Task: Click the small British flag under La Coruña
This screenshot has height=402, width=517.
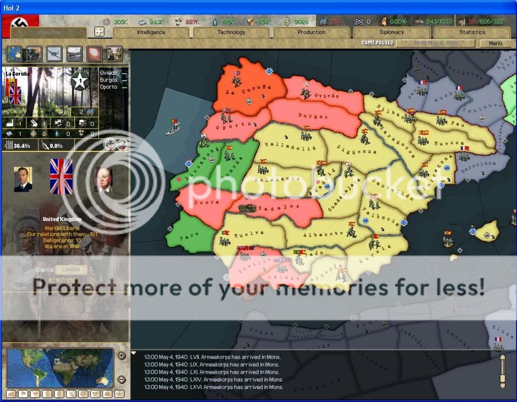Action: [15, 96]
